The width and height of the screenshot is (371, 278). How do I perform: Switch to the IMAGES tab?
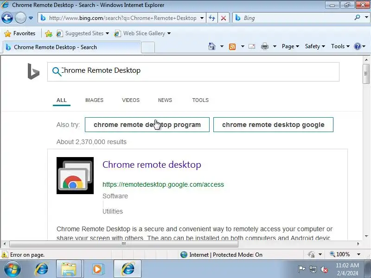pyautogui.click(x=94, y=100)
